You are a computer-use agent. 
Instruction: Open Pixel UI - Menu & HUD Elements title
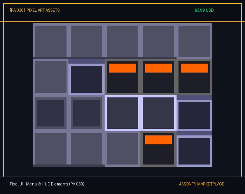tap(47, 184)
